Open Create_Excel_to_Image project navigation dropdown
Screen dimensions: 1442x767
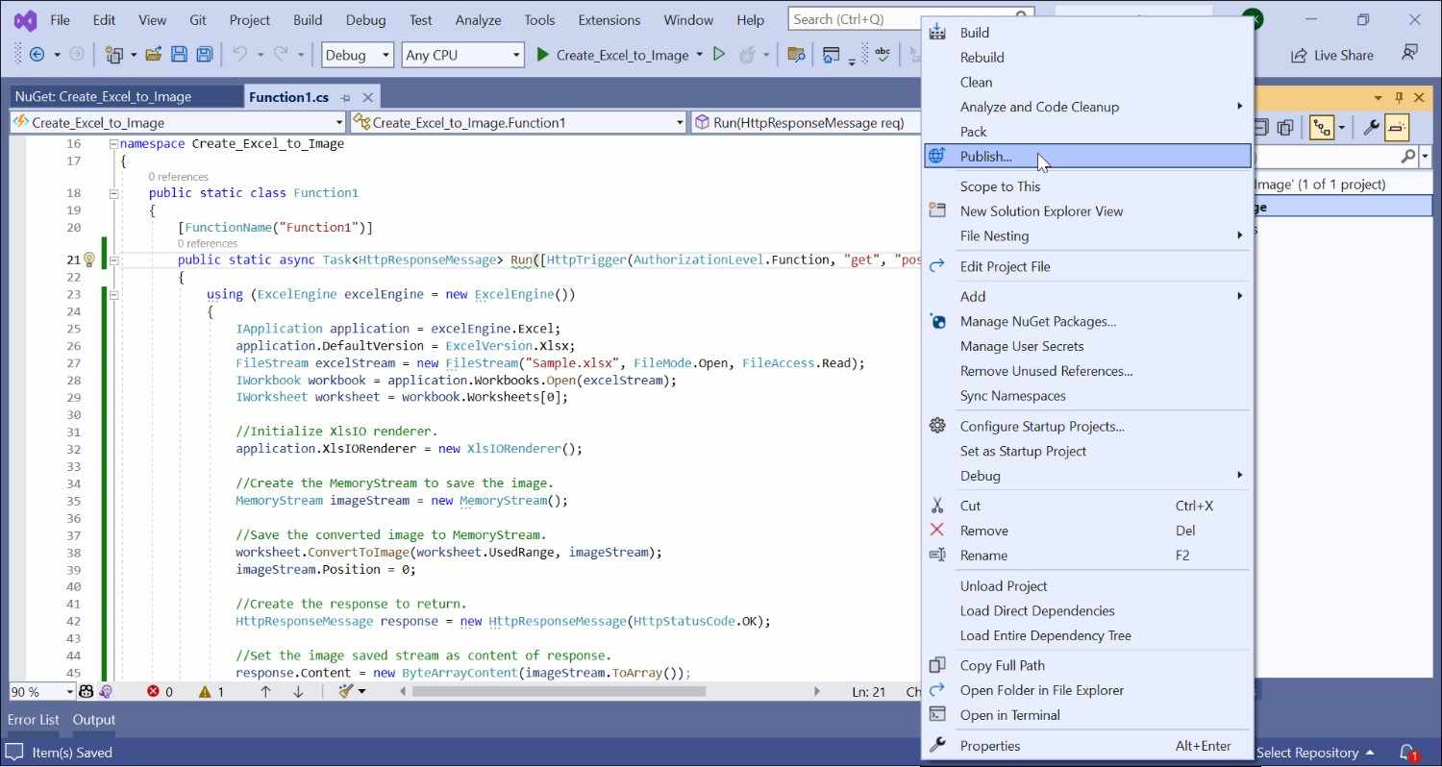pos(177,122)
